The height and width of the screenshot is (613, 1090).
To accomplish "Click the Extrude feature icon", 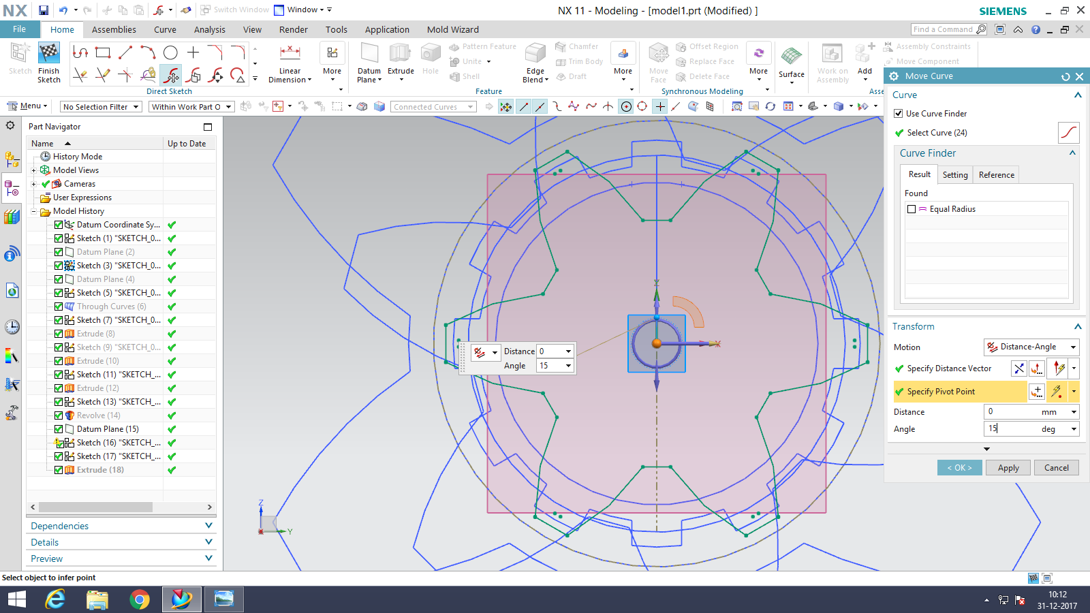I will click(401, 54).
